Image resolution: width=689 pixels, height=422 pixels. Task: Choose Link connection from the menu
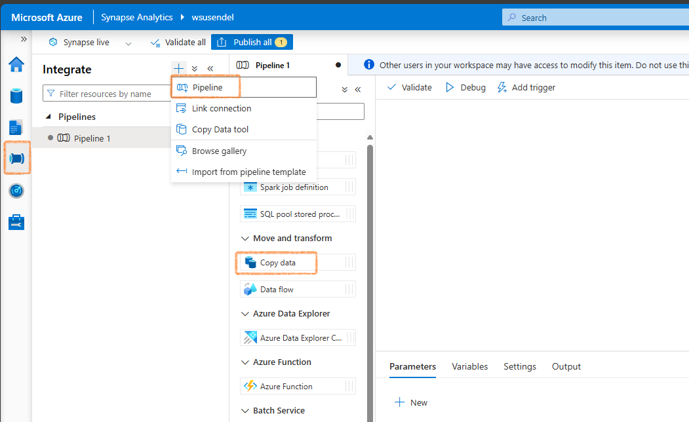pos(244,109)
